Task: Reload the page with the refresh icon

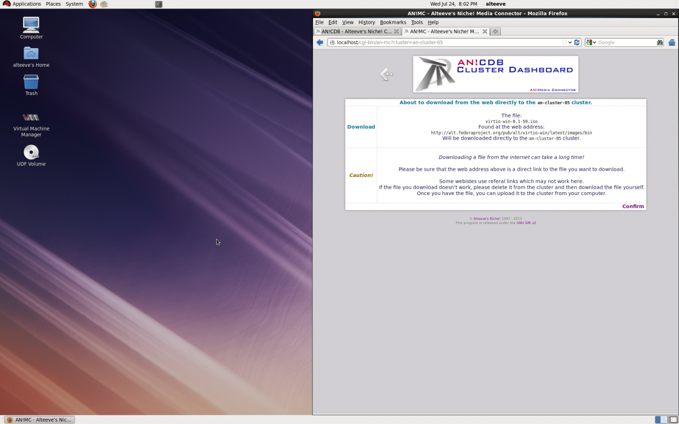Action: pos(577,42)
